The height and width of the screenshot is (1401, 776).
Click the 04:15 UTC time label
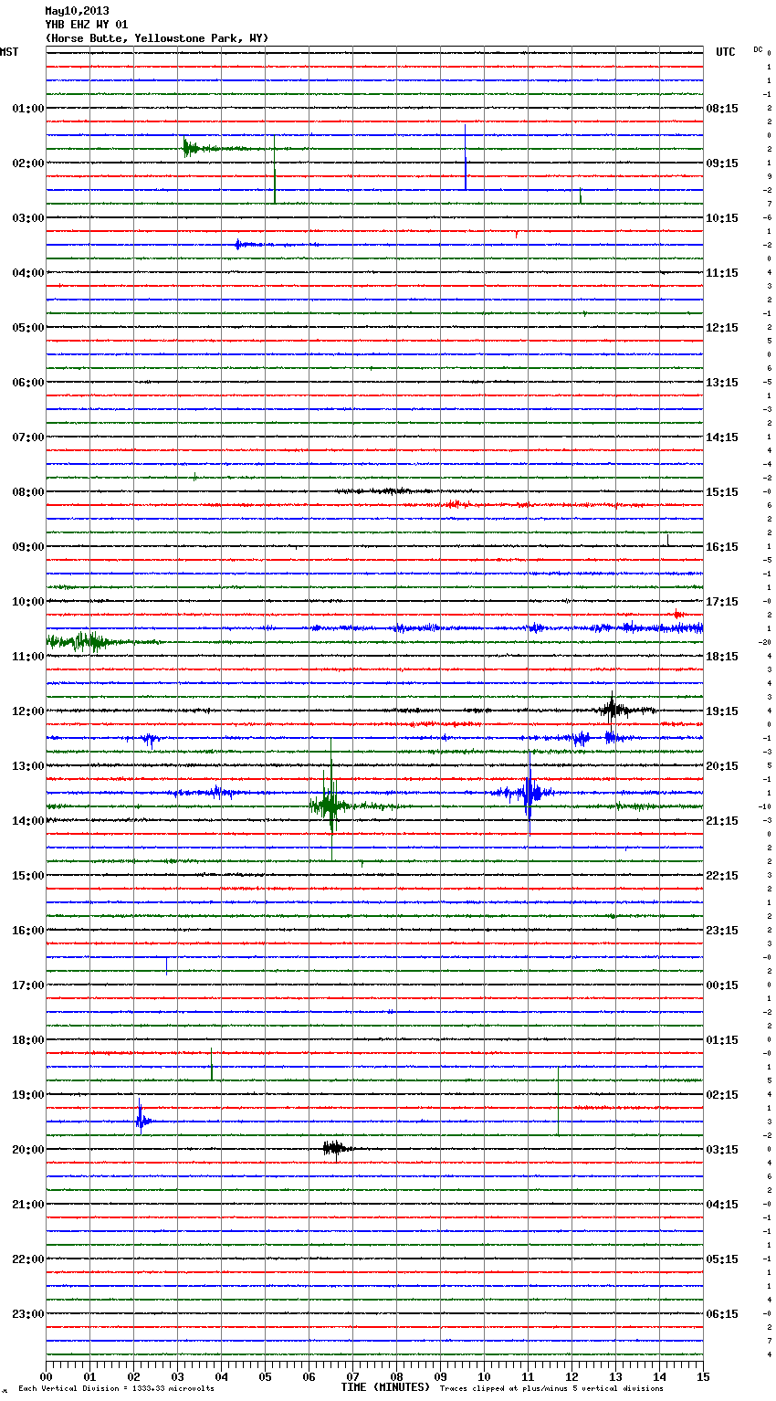[722, 1205]
